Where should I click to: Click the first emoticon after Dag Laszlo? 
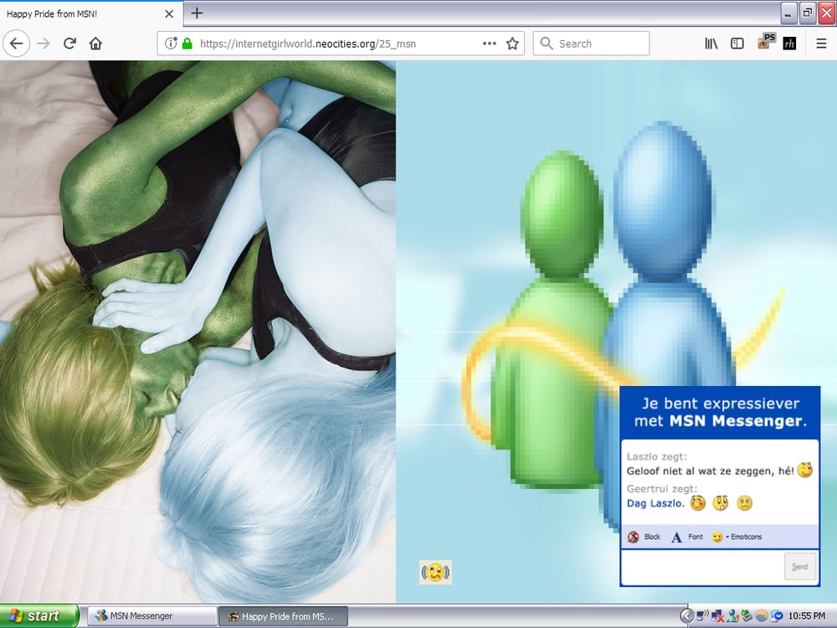698,503
